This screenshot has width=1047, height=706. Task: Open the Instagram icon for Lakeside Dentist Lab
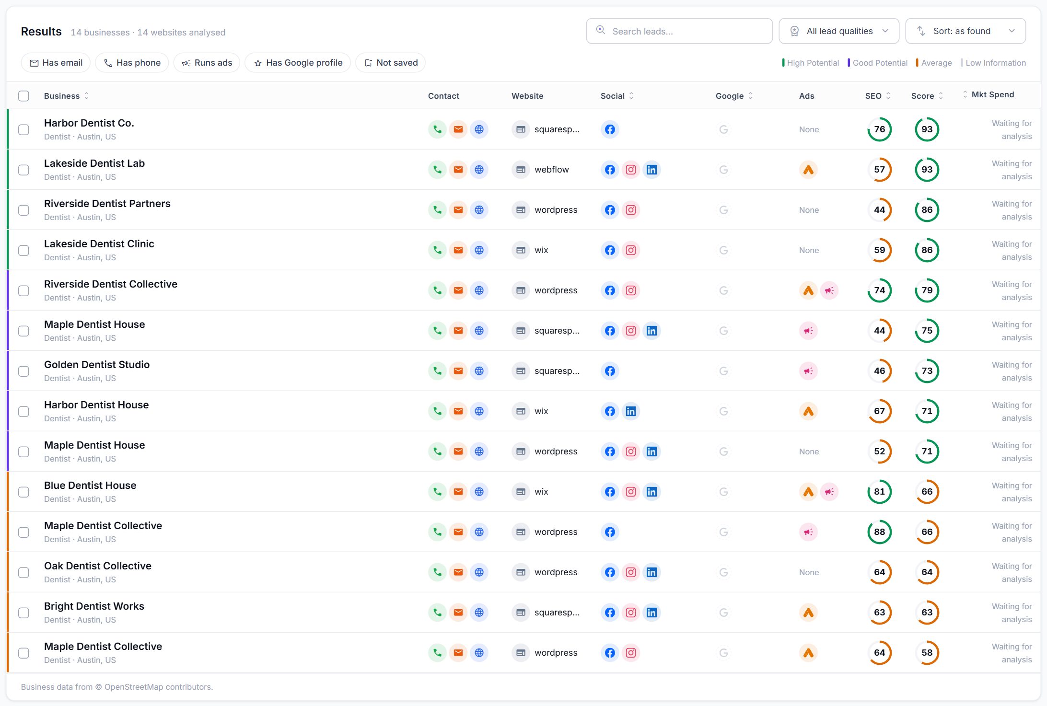tap(631, 170)
